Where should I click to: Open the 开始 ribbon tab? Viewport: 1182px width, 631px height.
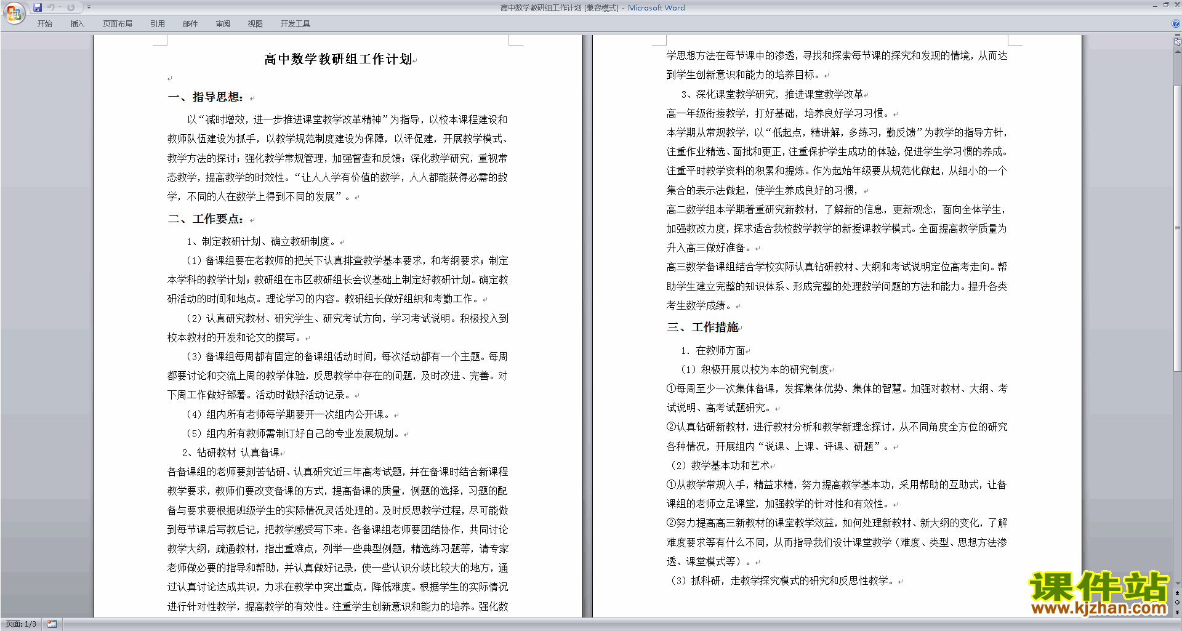(x=45, y=24)
